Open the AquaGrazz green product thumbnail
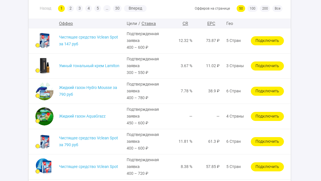The width and height of the screenshot is (321, 181). [x=44, y=116]
